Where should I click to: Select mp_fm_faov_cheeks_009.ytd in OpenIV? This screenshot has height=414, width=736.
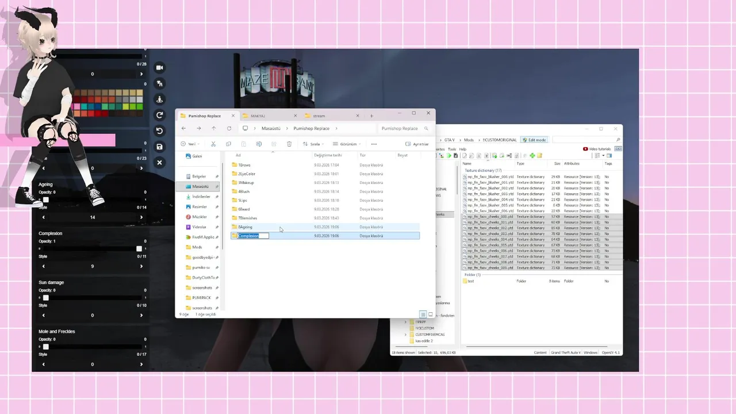[x=486, y=268]
